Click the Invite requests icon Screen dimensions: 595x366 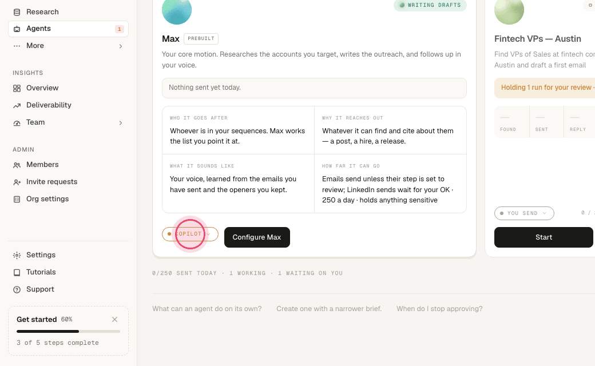17,182
